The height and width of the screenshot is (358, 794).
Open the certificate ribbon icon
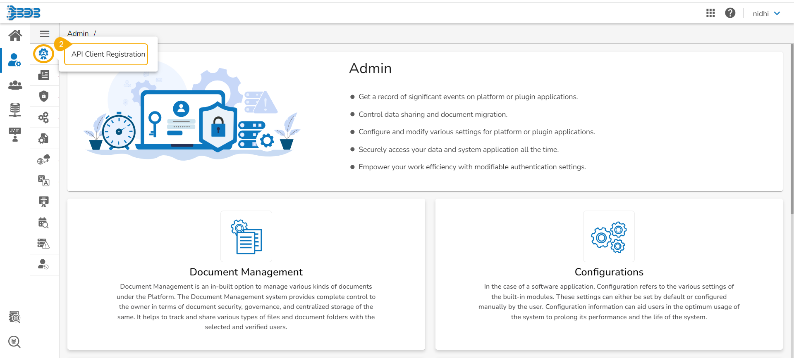(x=43, y=202)
